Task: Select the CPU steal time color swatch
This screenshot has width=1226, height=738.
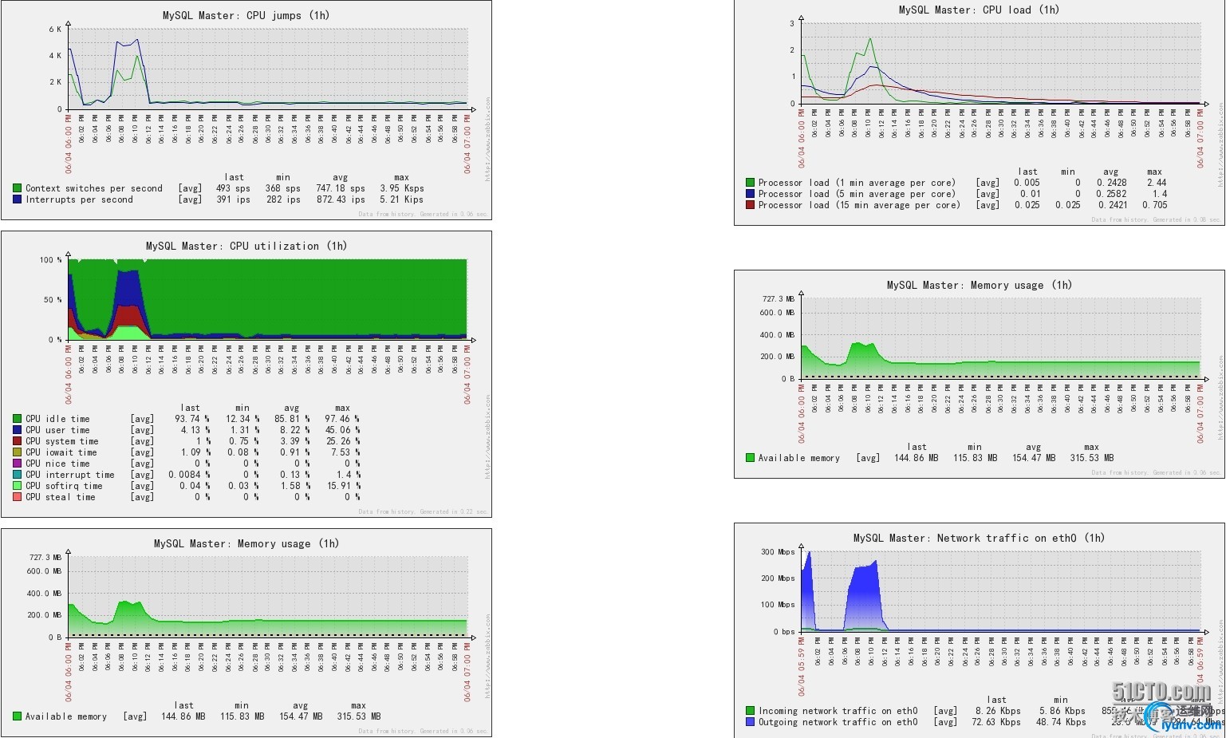Action: 17,497
